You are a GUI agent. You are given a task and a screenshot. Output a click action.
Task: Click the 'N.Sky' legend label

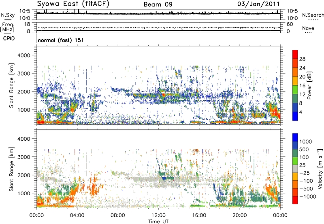(8, 15)
